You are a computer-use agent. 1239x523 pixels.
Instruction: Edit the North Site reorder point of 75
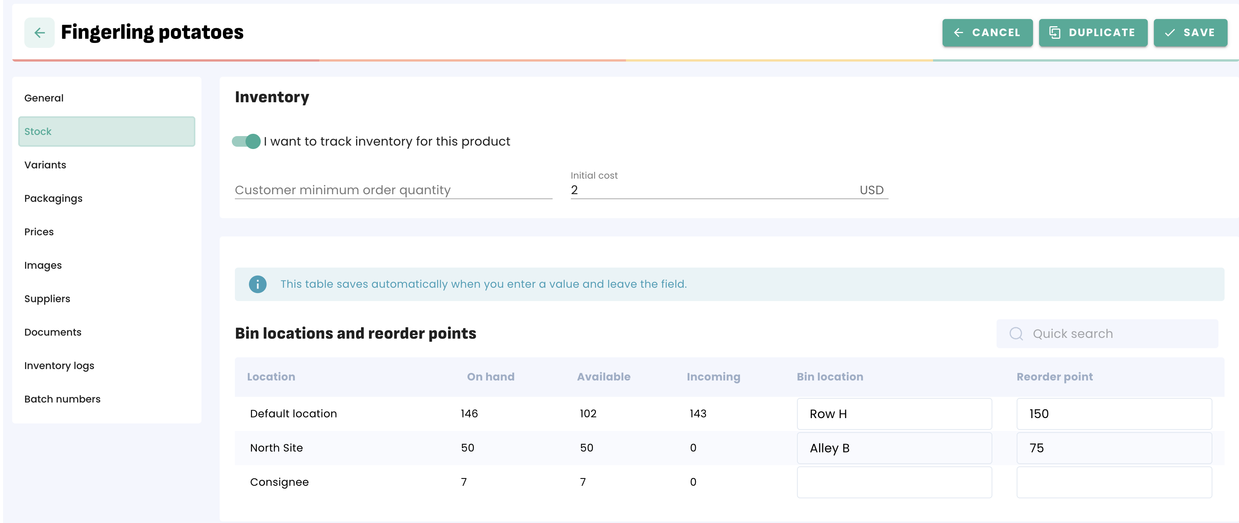(1114, 448)
